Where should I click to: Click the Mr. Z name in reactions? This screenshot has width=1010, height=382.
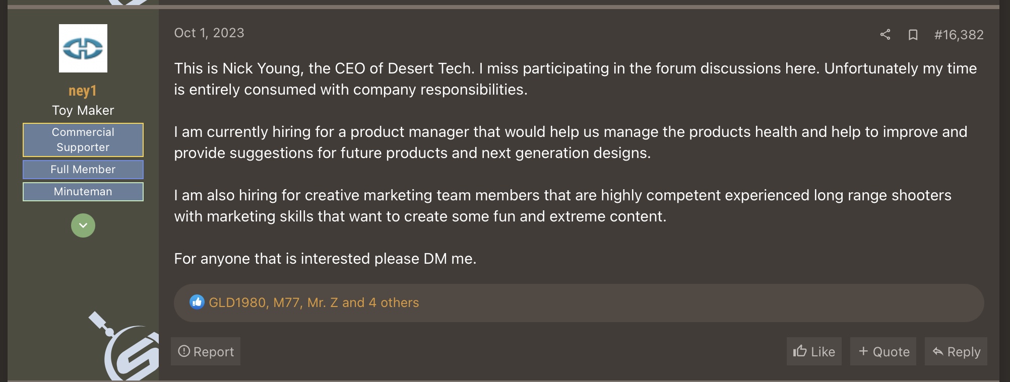[323, 302]
